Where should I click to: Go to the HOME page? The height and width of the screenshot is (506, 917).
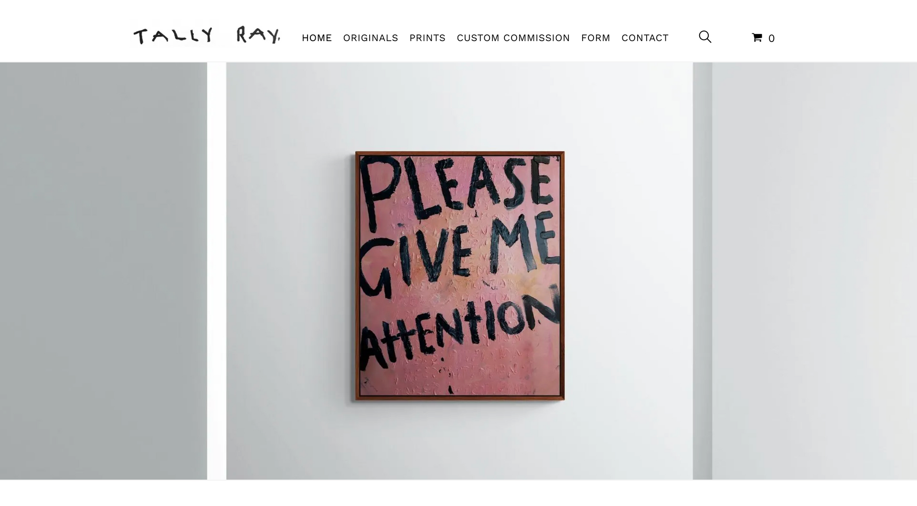pyautogui.click(x=317, y=38)
